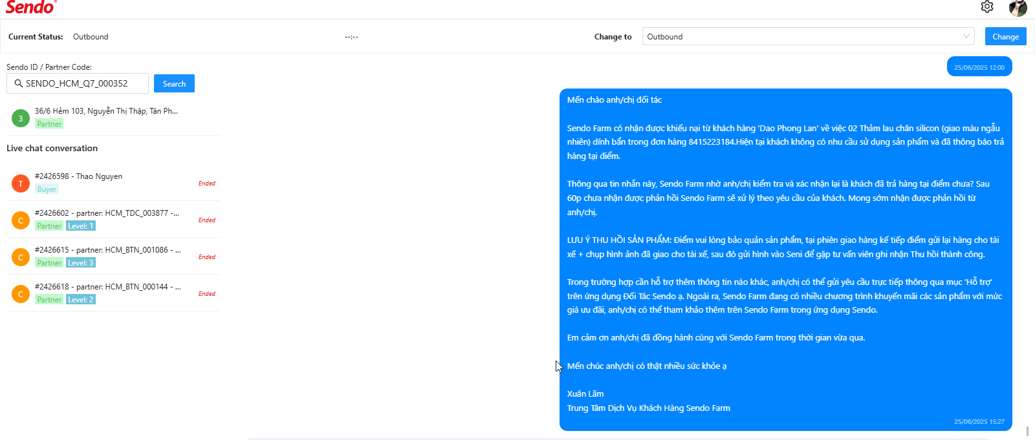Click the message timestamp 25/06/2025 15:27

(x=979, y=422)
